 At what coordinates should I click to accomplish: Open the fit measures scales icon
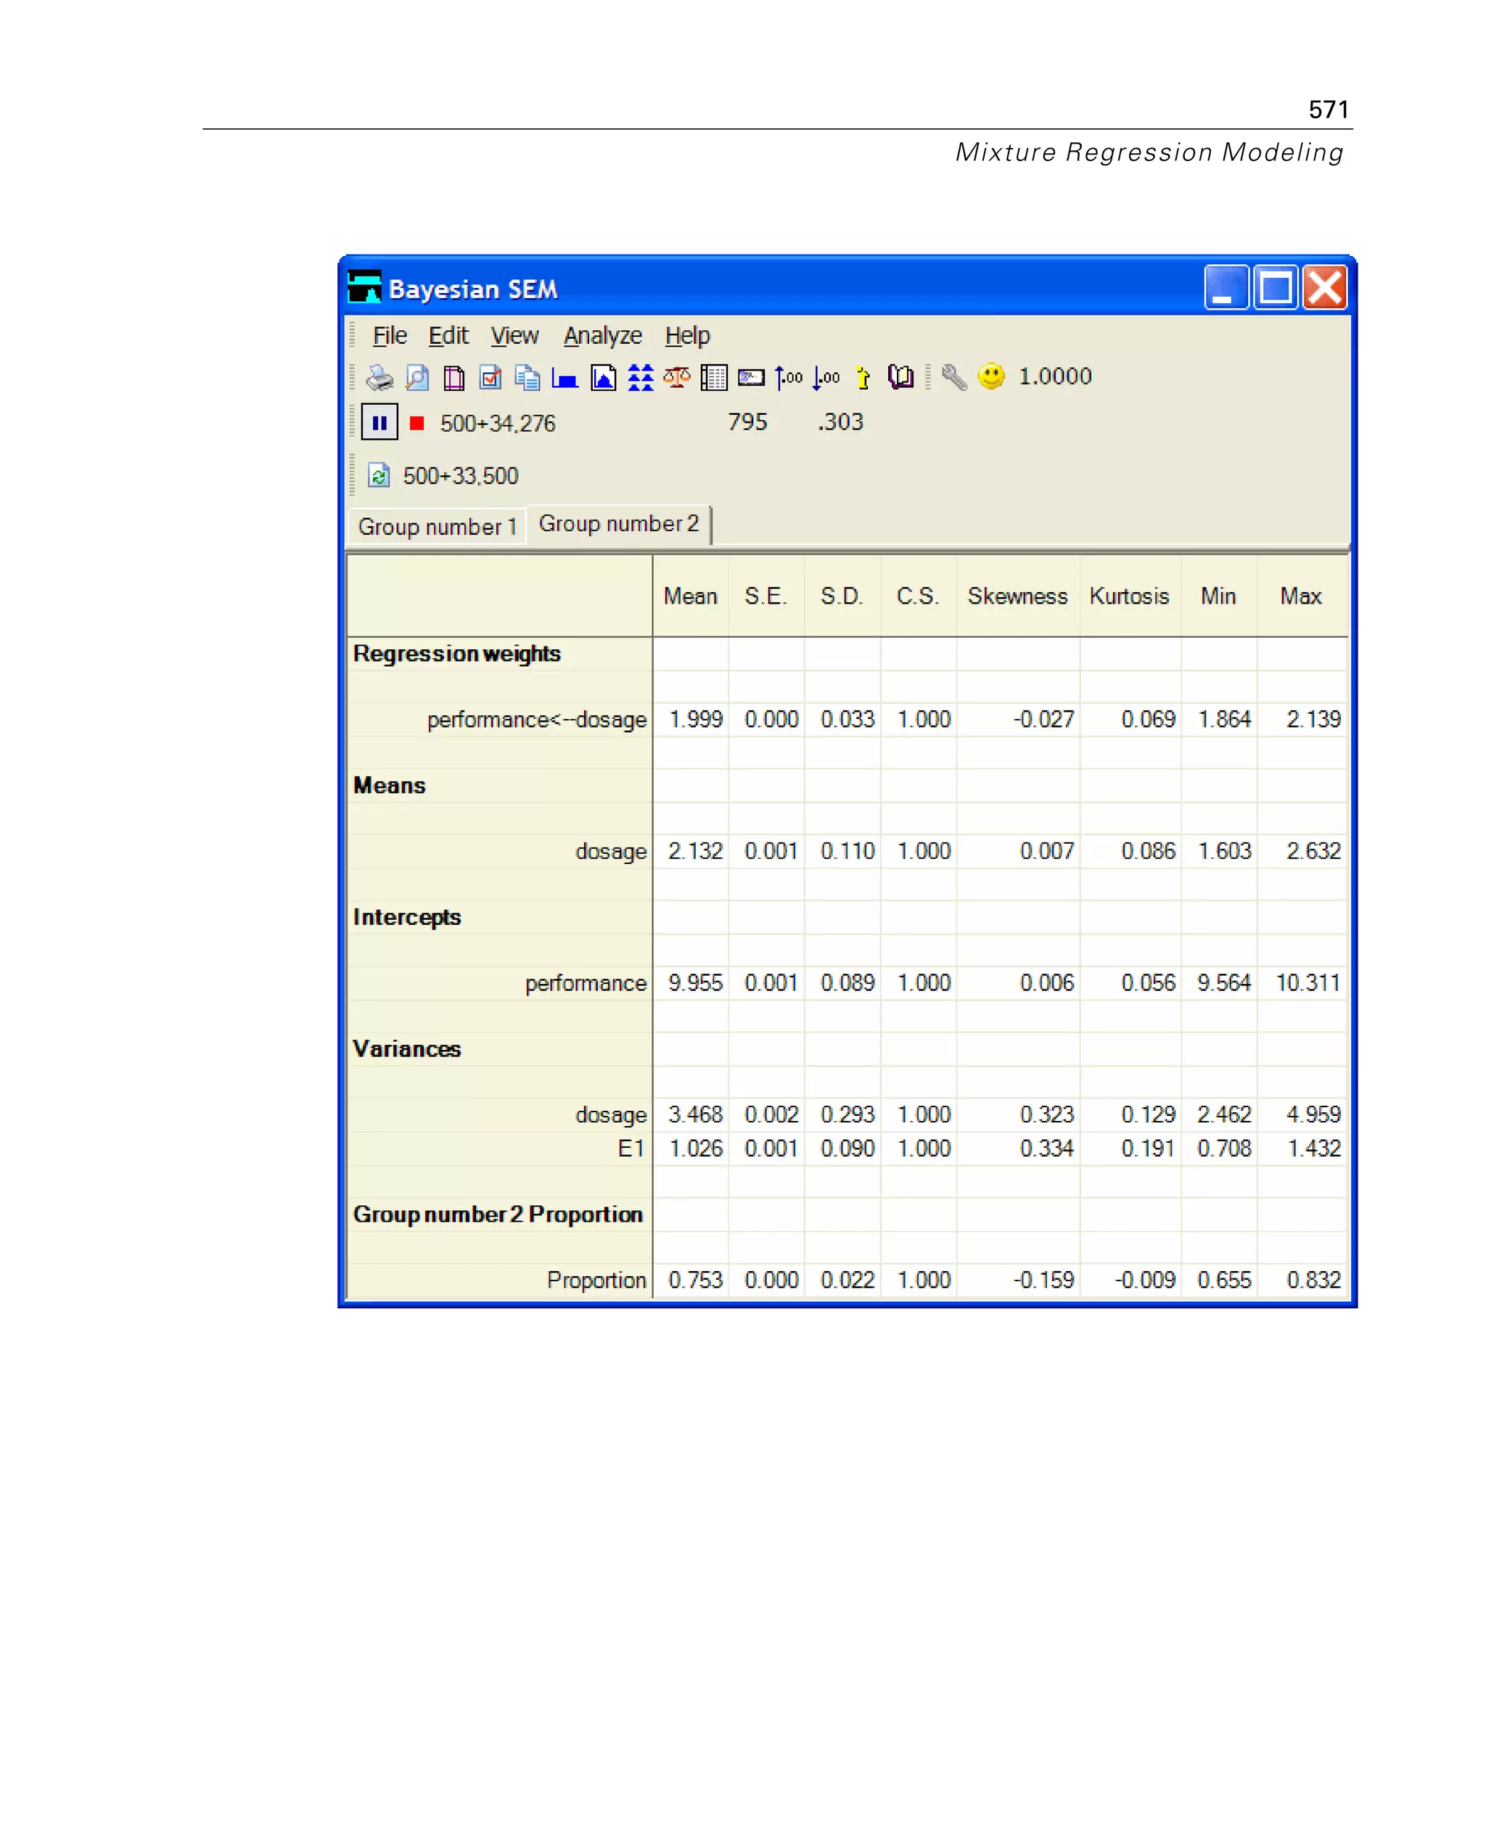[x=677, y=377]
